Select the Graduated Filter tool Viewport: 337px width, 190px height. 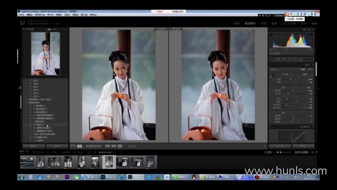pyautogui.click(x=289, y=59)
